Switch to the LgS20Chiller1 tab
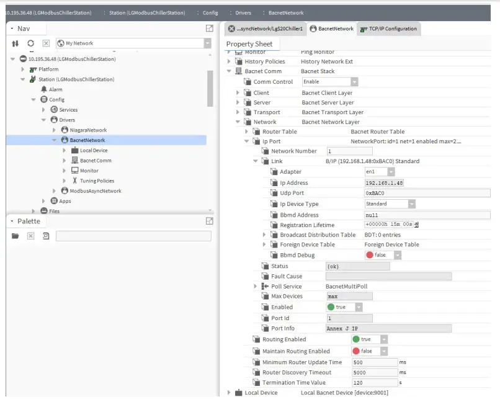500x407 pixels. coord(266,29)
